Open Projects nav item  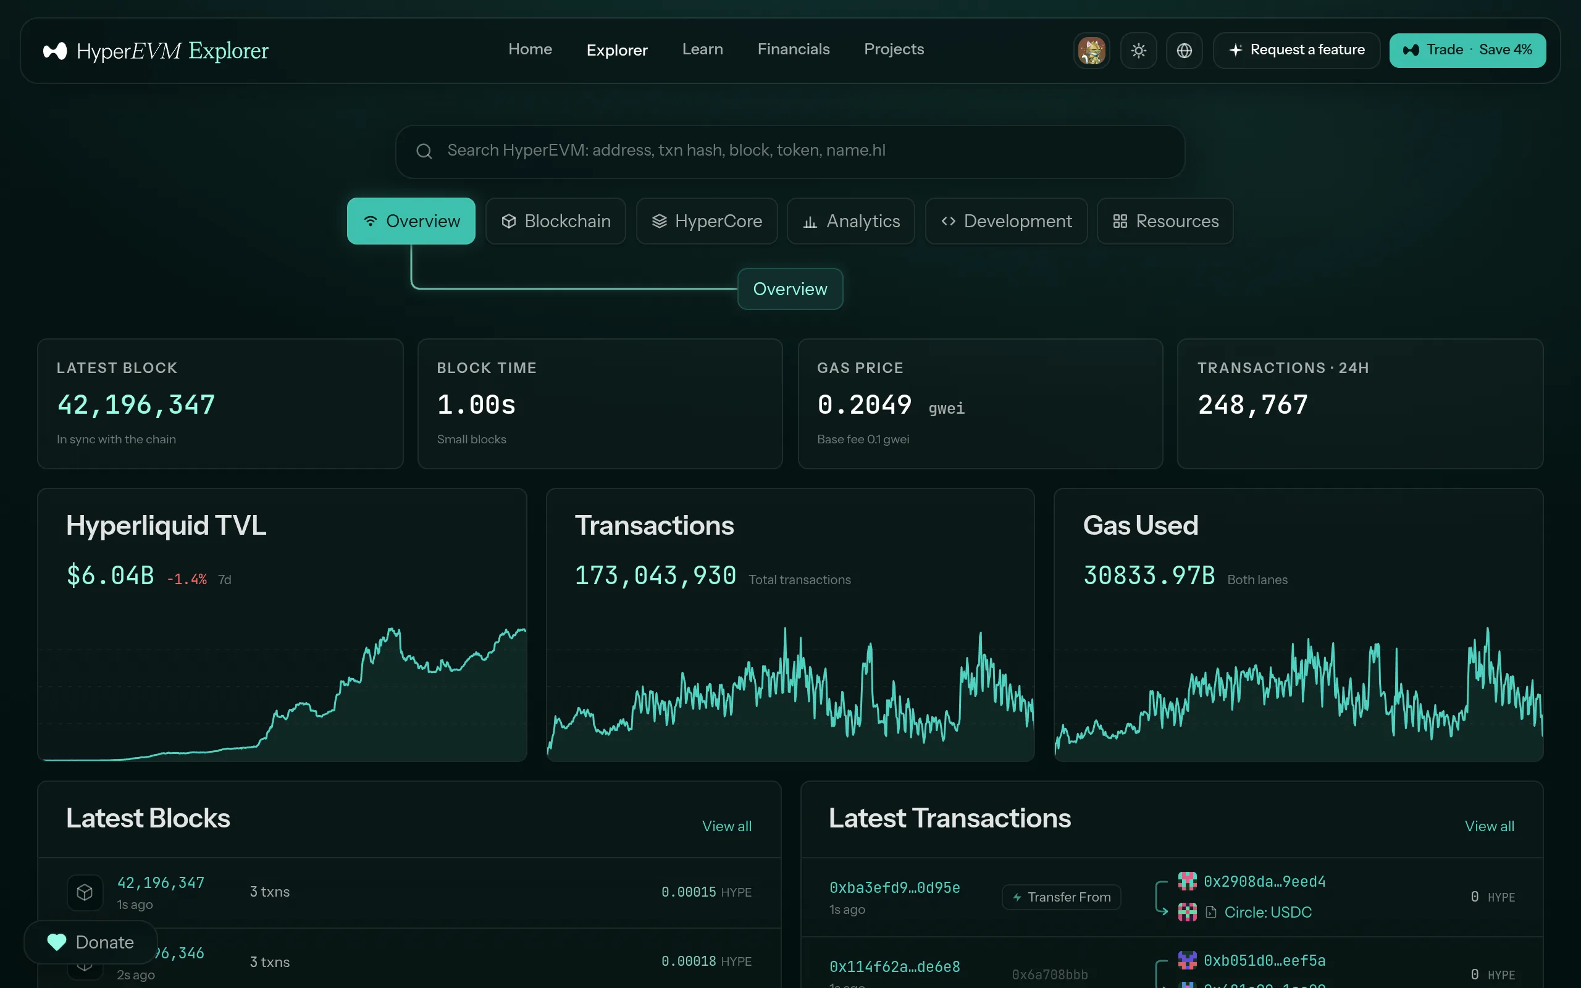894,49
